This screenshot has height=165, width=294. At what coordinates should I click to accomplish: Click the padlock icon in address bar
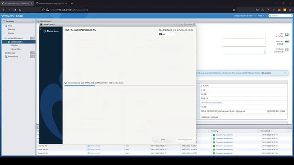click(47, 10)
